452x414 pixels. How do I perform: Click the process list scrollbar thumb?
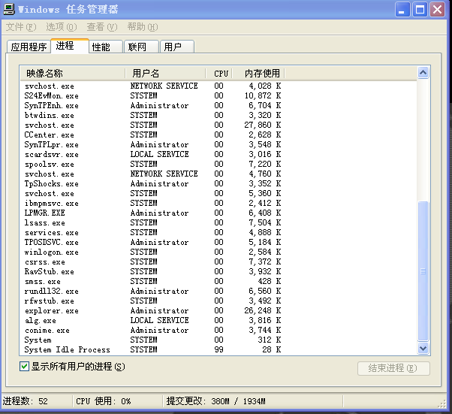[423, 271]
